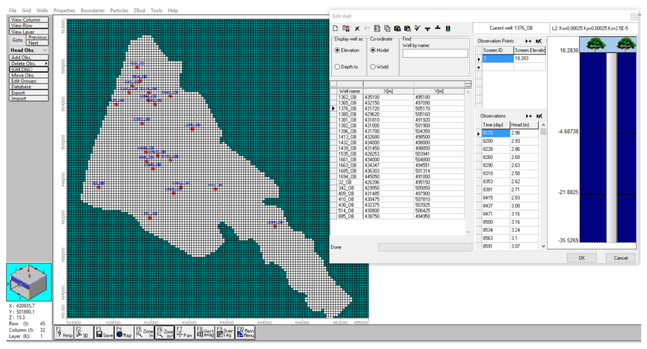Open the F2 3D view
Viewport: 647px width, 349px height.
pyautogui.click(x=84, y=332)
